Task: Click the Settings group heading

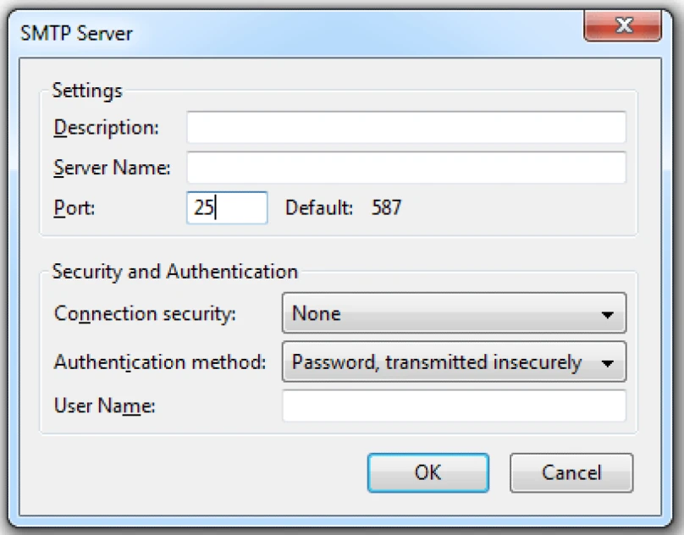Action: click(x=79, y=89)
